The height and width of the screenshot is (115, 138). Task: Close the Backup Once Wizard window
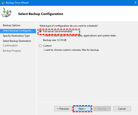pyautogui.click(x=136, y=2)
